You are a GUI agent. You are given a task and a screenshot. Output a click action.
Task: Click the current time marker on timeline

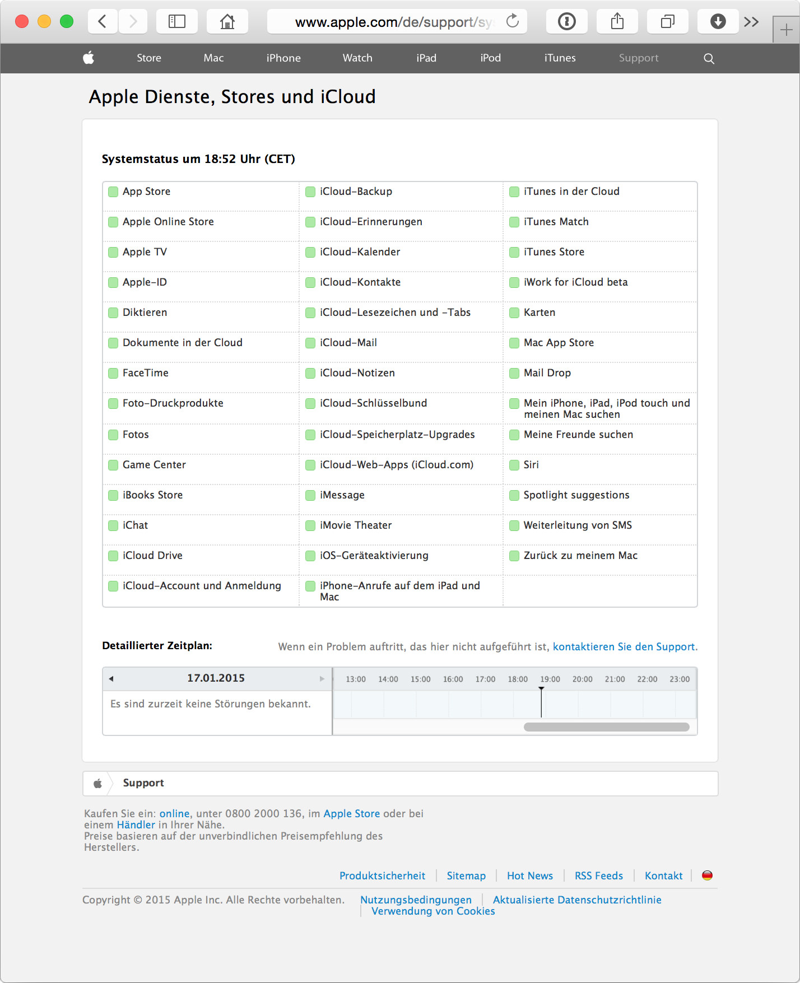coord(541,702)
